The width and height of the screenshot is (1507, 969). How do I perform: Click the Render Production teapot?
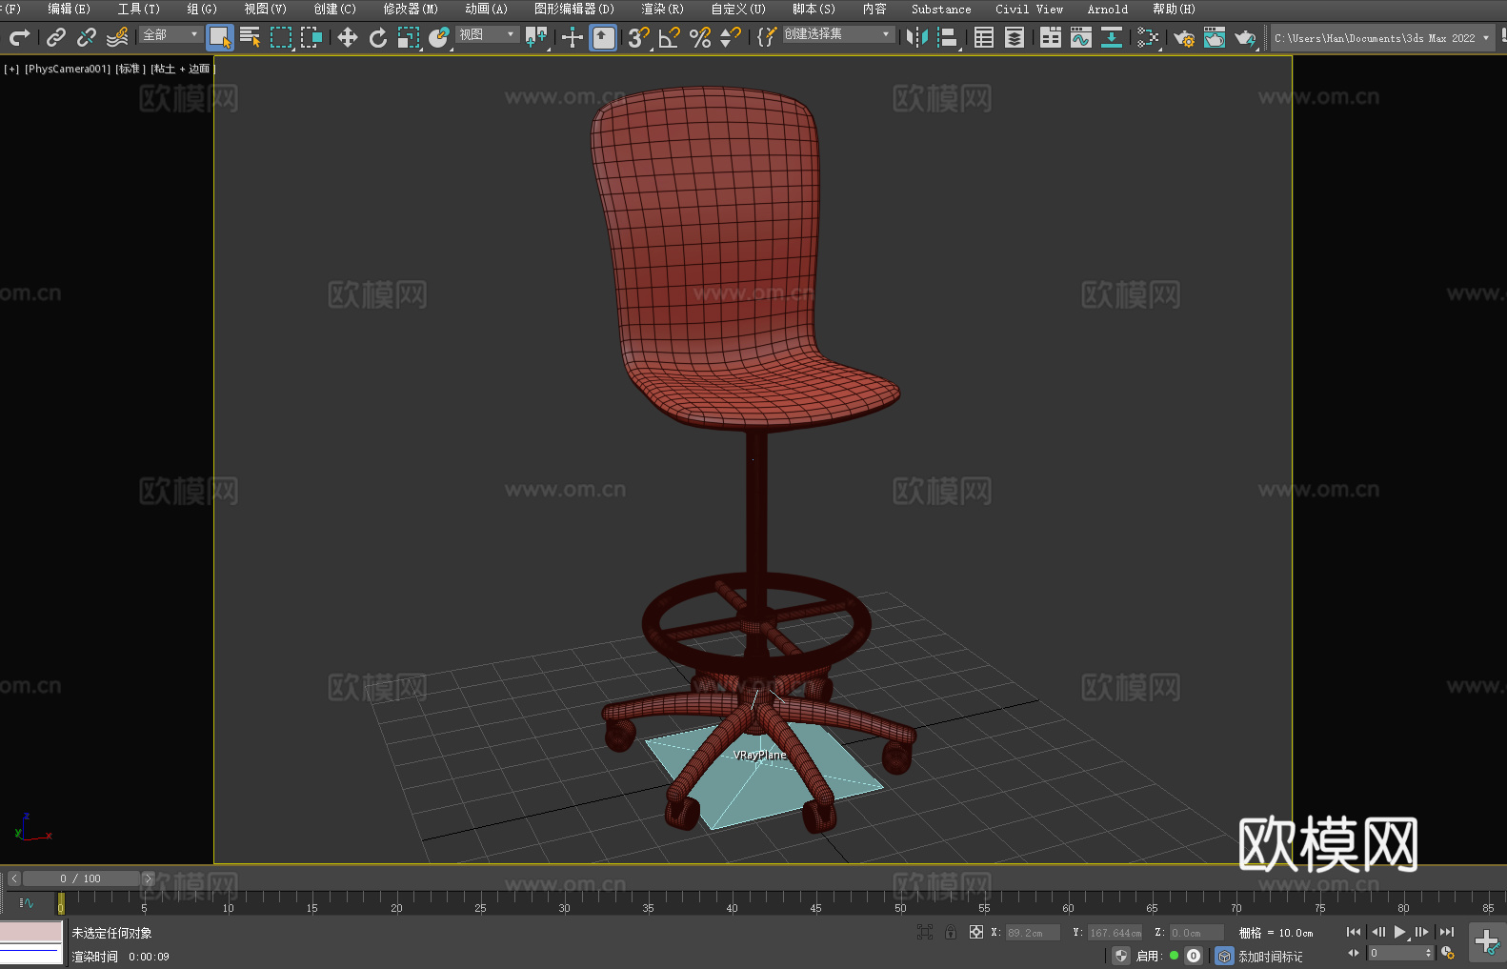point(1245,37)
